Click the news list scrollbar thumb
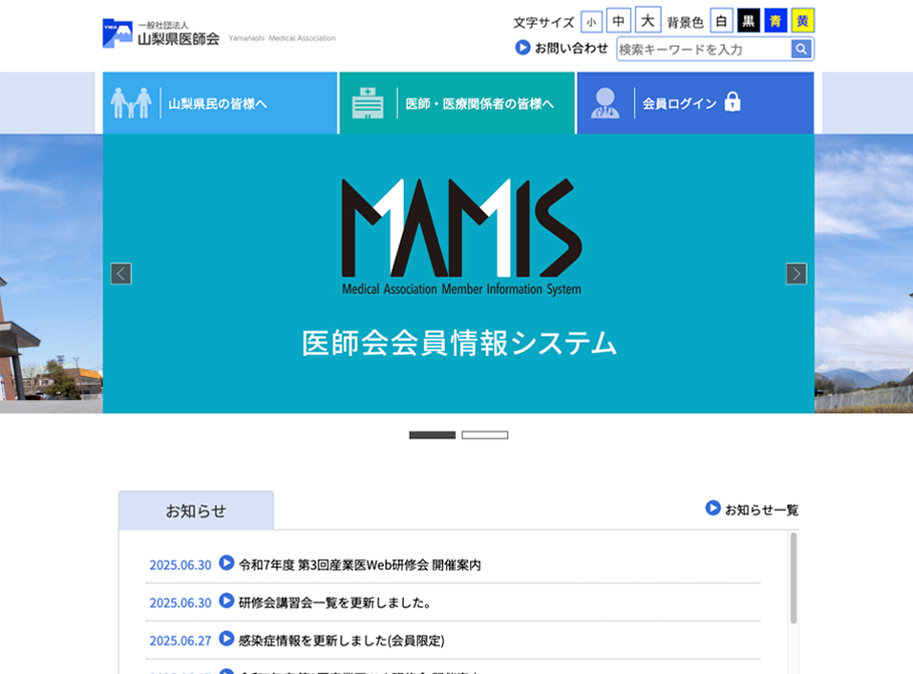The width and height of the screenshot is (913, 674). click(x=793, y=578)
